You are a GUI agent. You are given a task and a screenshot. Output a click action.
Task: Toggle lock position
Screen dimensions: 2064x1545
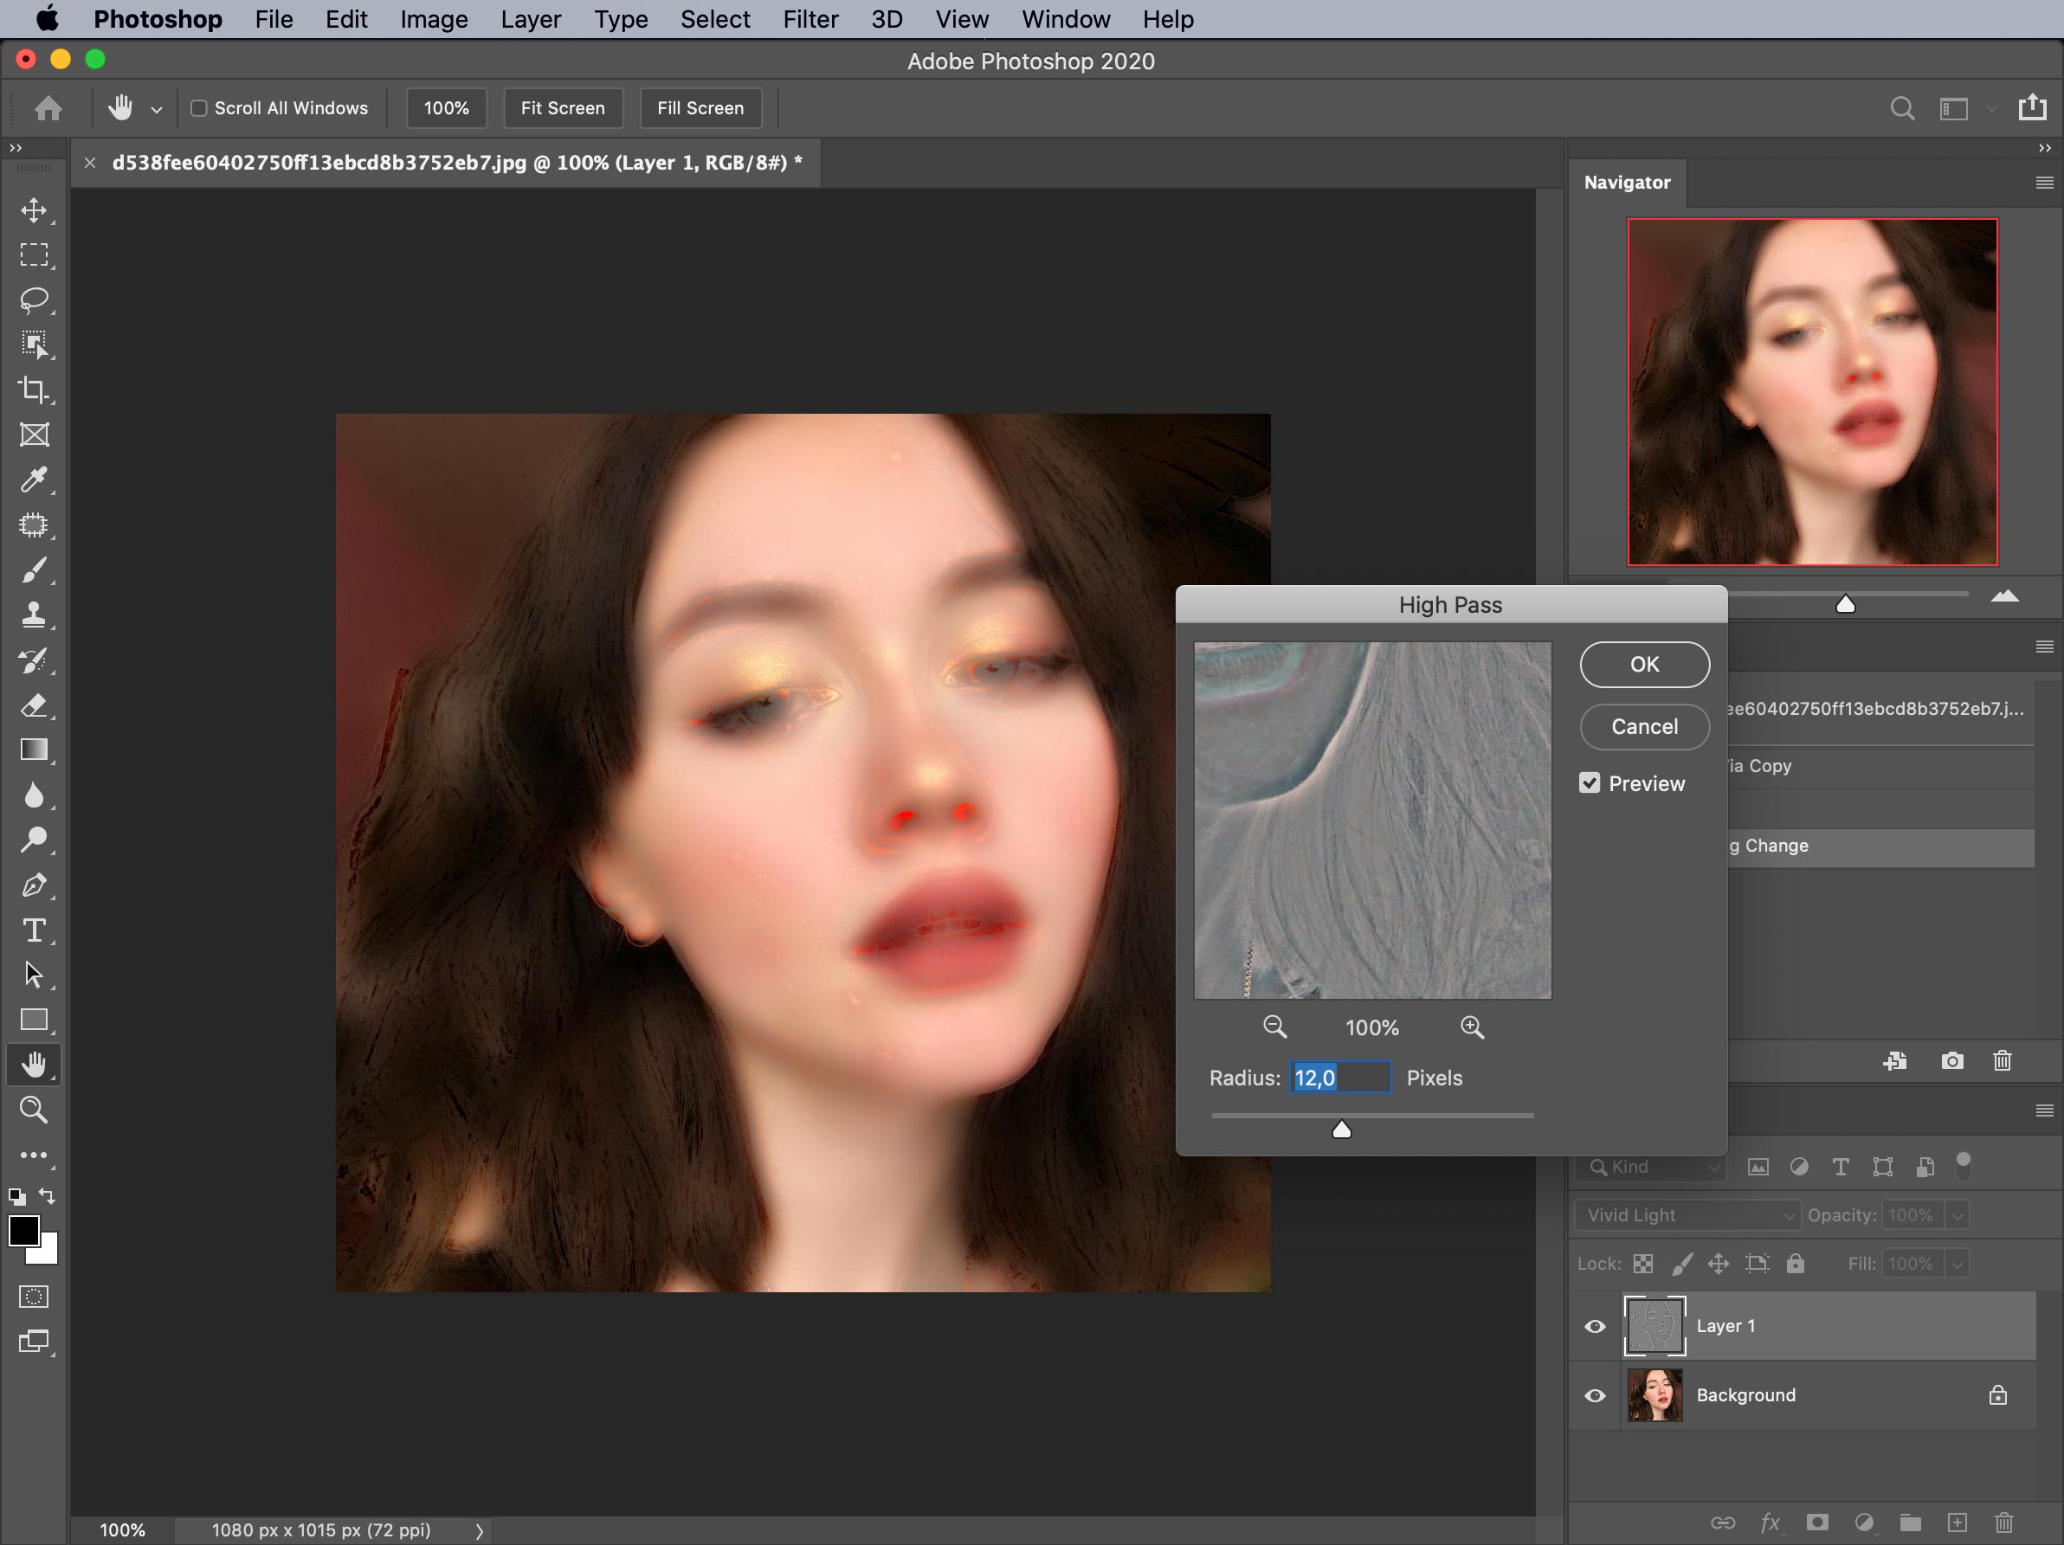1718,1263
